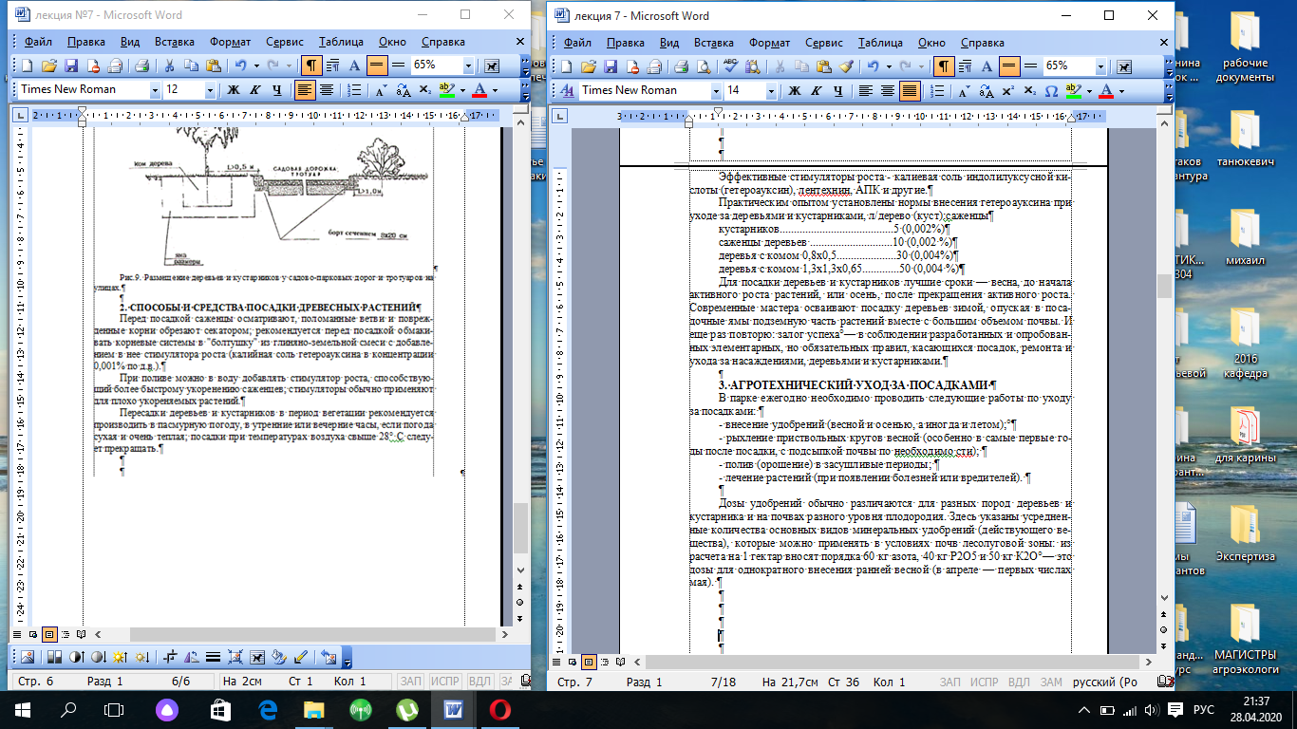Toggle show paragraph marks ¶ in right window
Image resolution: width=1297 pixels, height=729 pixels.
(944, 66)
